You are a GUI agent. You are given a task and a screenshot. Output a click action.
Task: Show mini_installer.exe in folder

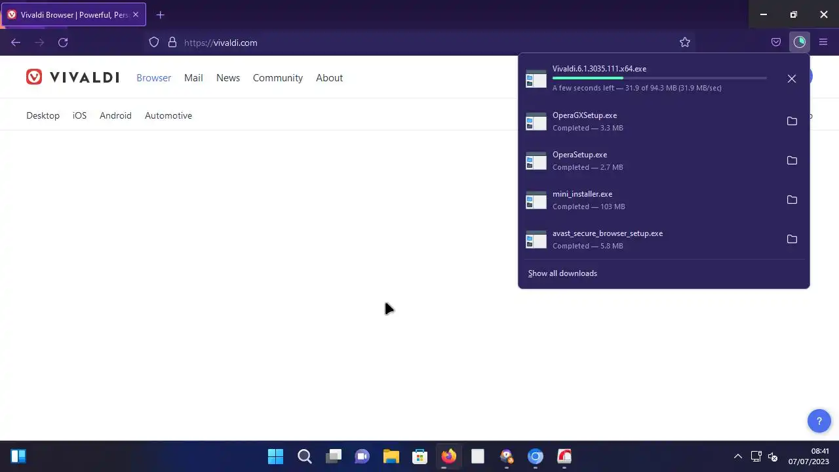click(x=792, y=200)
